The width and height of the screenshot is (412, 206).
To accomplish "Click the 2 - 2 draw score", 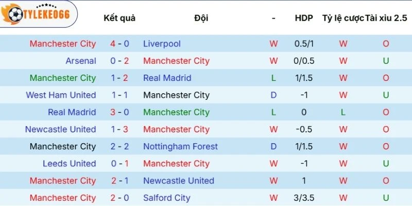I will point(119,146).
